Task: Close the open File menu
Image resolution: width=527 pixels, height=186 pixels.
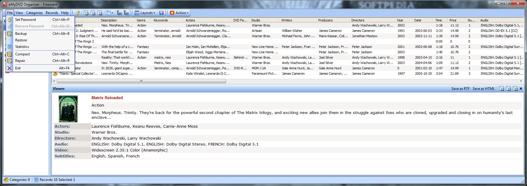Action: point(10,13)
